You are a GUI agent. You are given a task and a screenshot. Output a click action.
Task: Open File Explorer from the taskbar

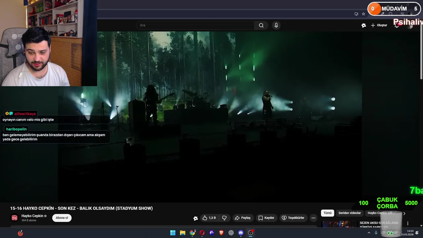tap(182, 233)
